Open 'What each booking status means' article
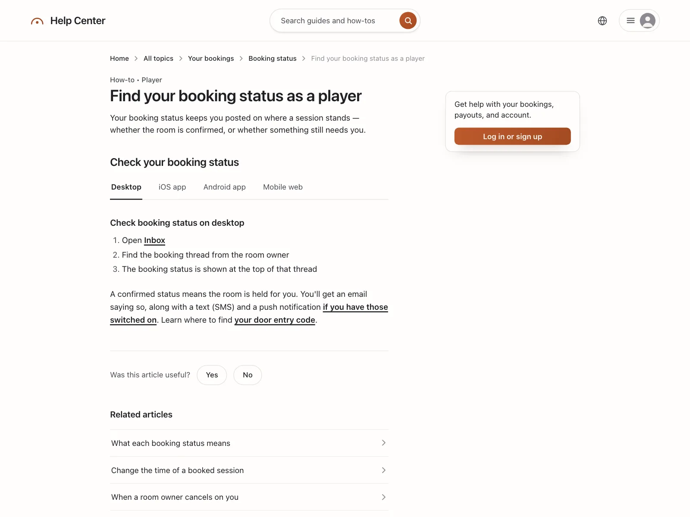The height and width of the screenshot is (517, 690). click(x=249, y=443)
